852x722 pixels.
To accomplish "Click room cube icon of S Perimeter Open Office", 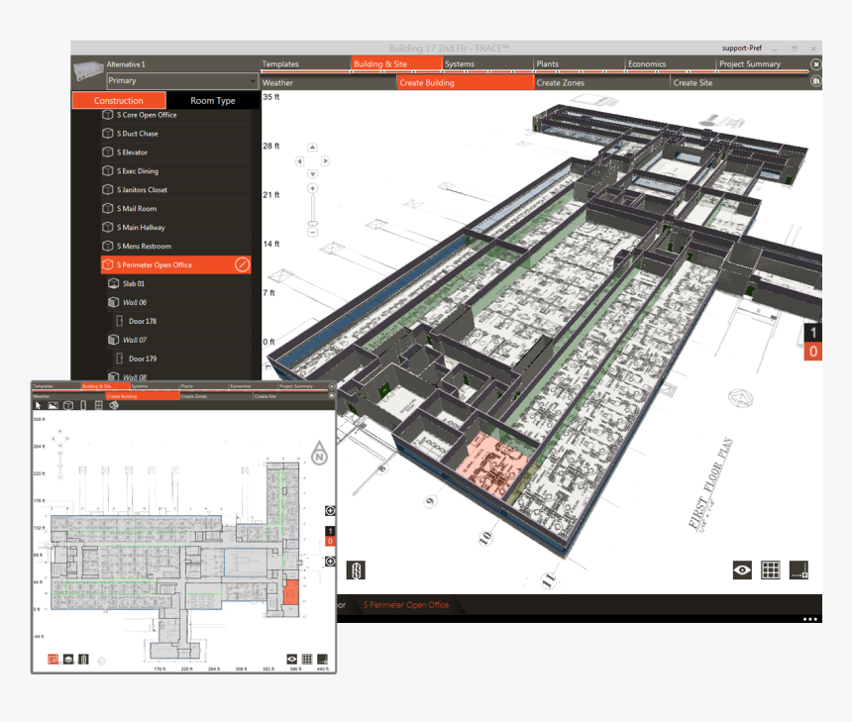I will tap(108, 264).
